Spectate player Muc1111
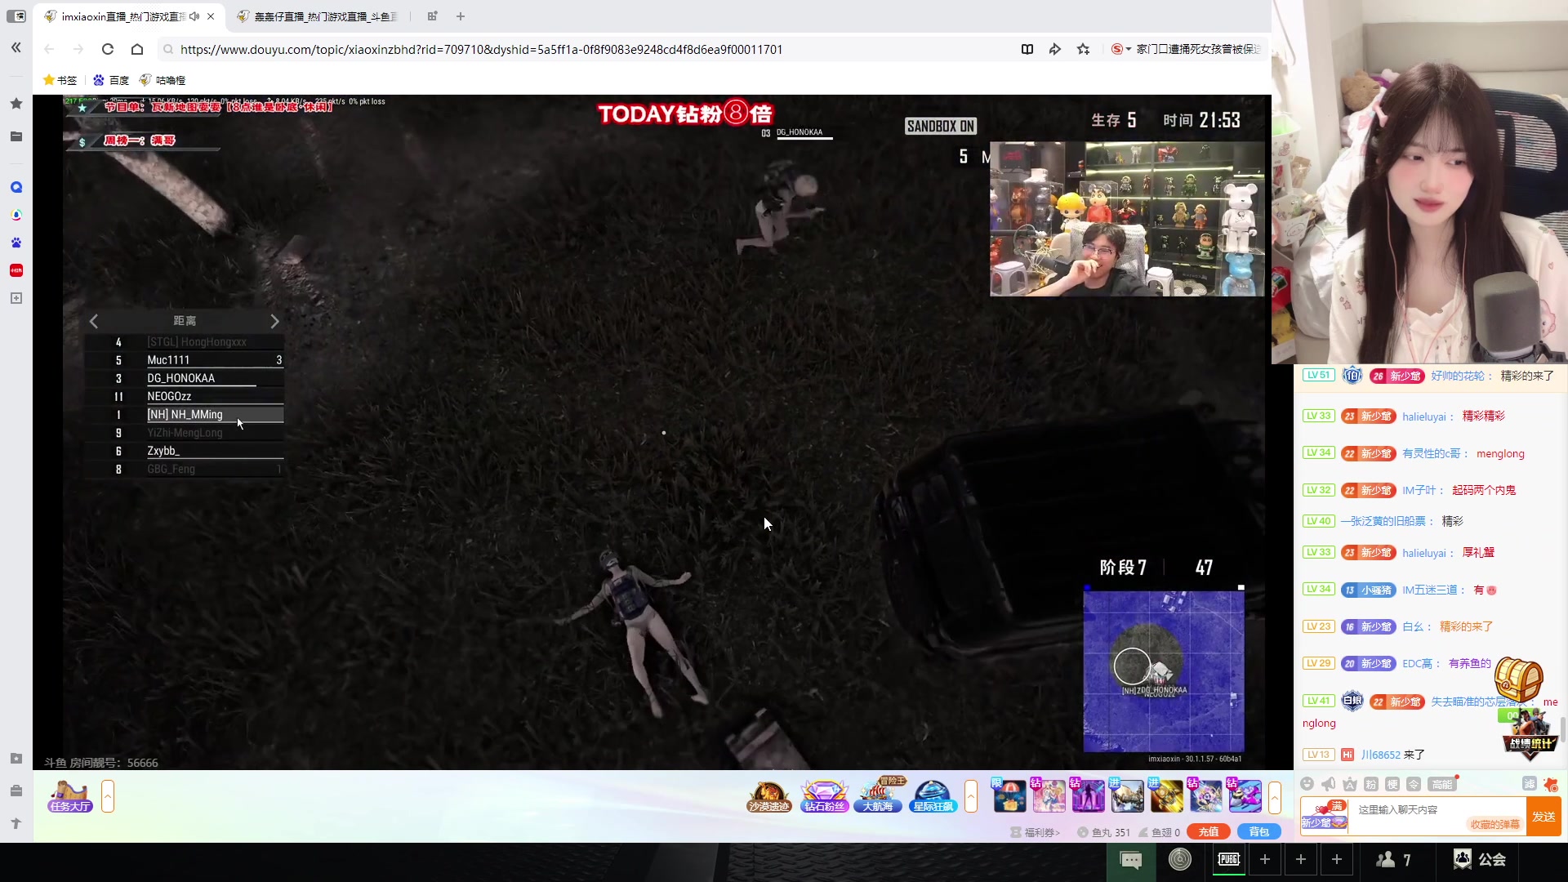This screenshot has width=1568, height=882. (x=185, y=360)
